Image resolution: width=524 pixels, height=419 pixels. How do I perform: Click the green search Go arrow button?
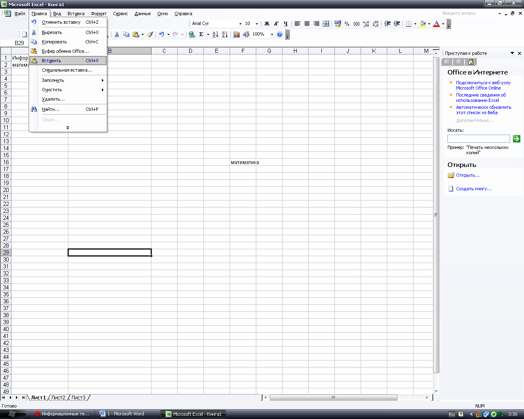[x=517, y=139]
